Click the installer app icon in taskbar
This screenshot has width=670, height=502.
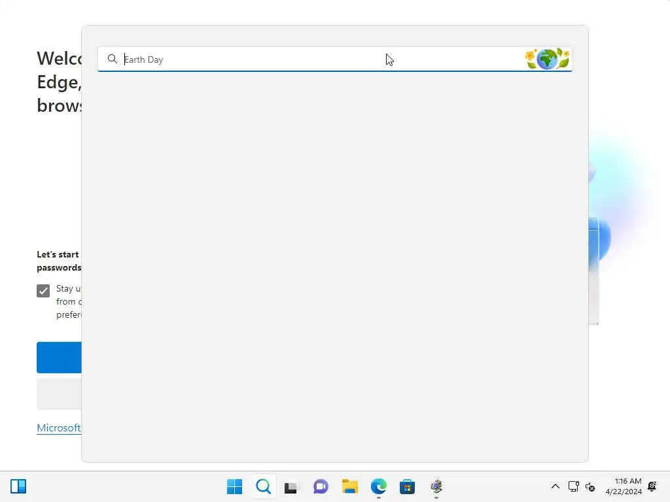[436, 486]
